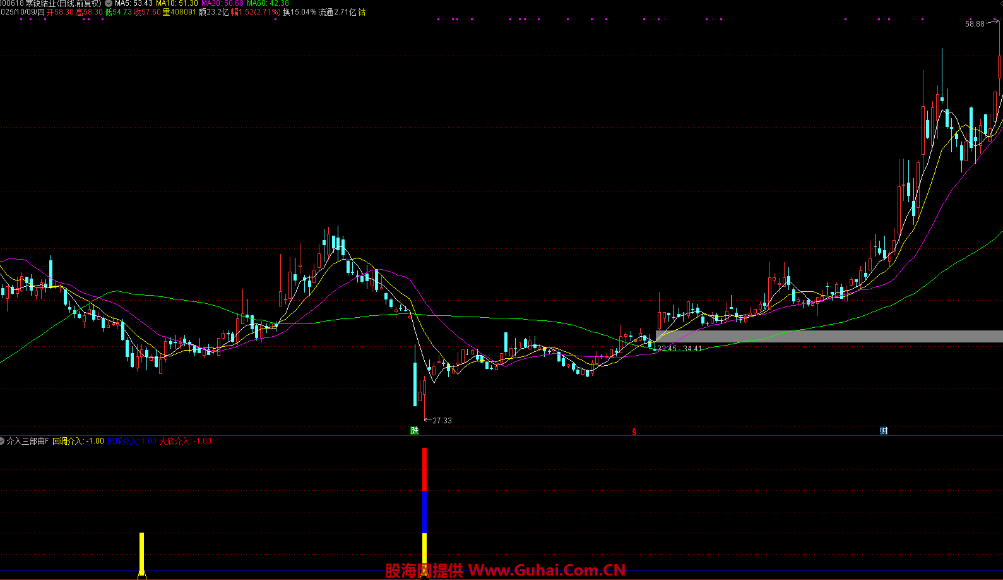Select the tall red-blue-yellow signal bar
Viewport: 1003px width, 580px height.
point(424,505)
